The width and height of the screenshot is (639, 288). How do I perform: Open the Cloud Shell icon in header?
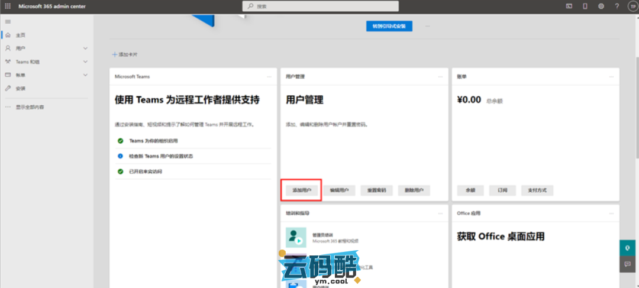point(569,6)
